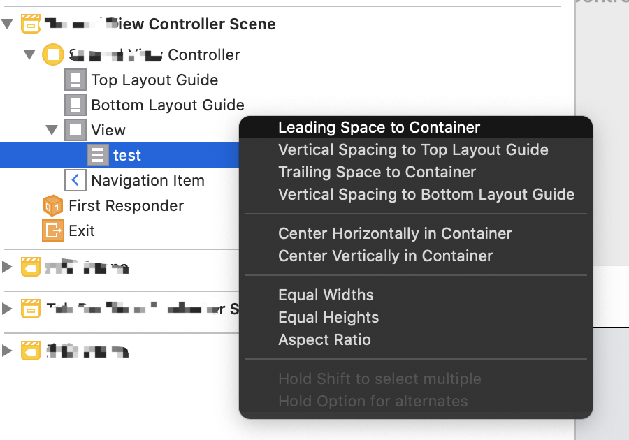Click the orange First Responder cube icon
The width and height of the screenshot is (629, 440).
[x=53, y=205]
